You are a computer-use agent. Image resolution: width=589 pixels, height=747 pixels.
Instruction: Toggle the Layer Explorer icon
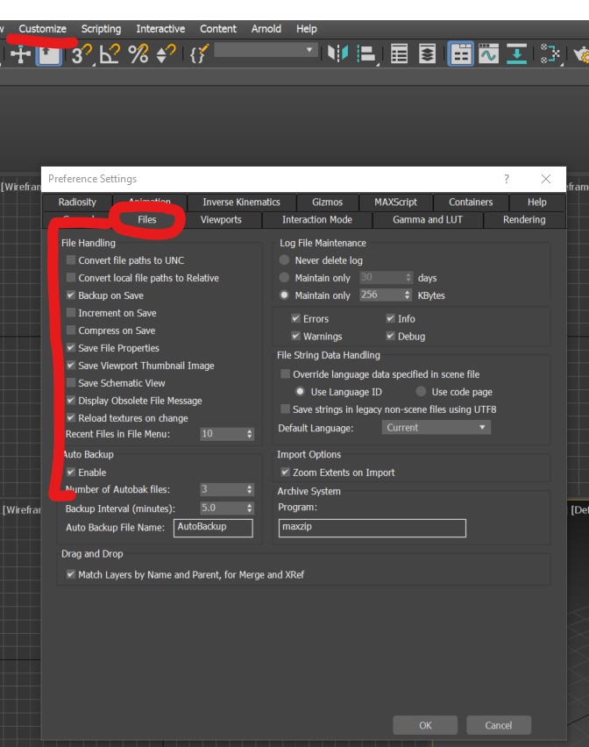tap(427, 53)
